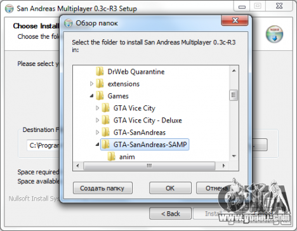Click the vertical scrollbar down arrow

click(234, 156)
